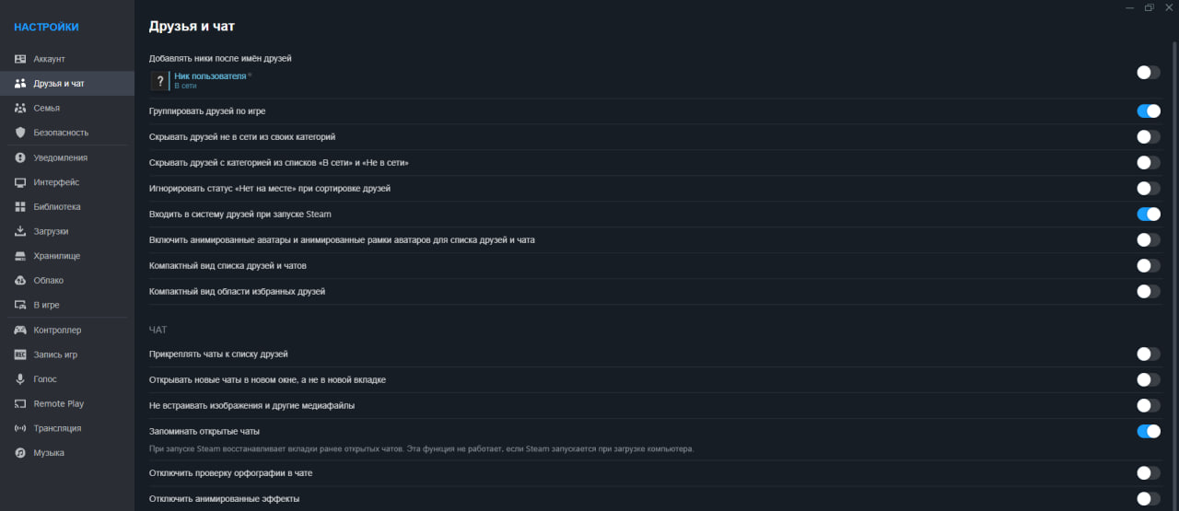Click the Library grid icon
This screenshot has width=1179, height=511.
[x=20, y=207]
